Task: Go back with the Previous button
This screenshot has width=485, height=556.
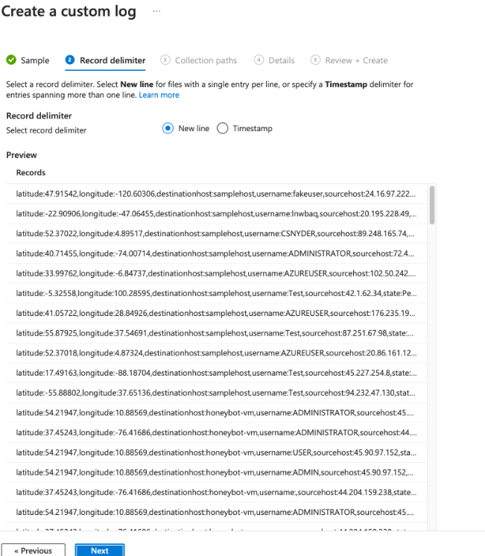Action: click(33, 551)
